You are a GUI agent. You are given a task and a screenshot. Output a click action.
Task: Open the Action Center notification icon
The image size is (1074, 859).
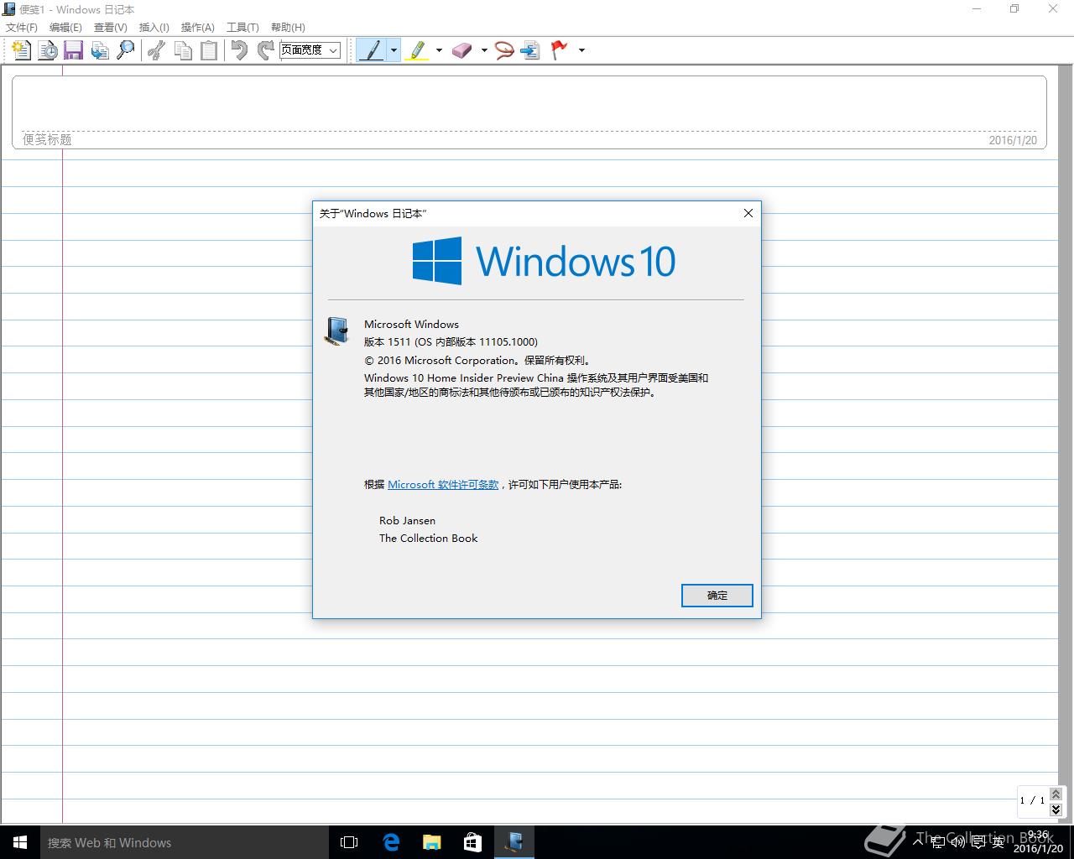[979, 842]
